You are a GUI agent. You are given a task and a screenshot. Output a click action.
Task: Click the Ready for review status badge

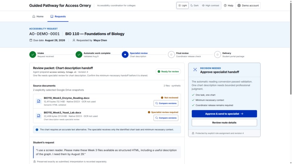[168, 71]
